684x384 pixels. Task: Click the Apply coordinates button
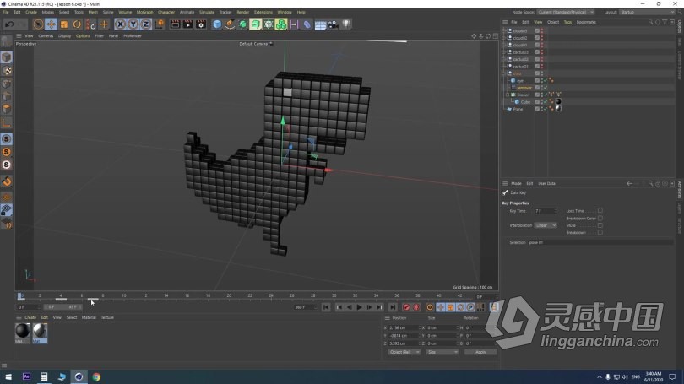pos(480,352)
